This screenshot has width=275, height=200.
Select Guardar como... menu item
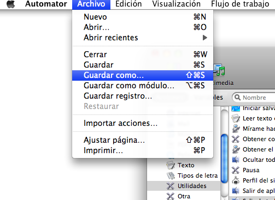tap(143, 75)
